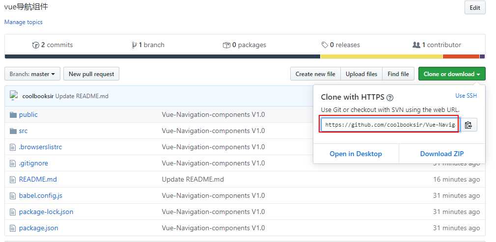Click the Find file button
This screenshot has width=496, height=242.
click(x=398, y=74)
